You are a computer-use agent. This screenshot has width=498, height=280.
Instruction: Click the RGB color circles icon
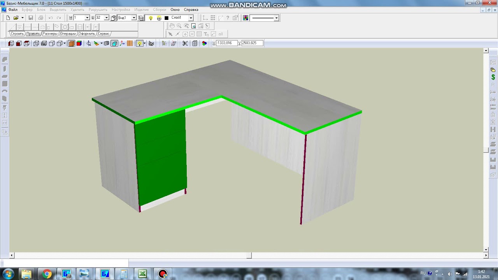(x=204, y=43)
